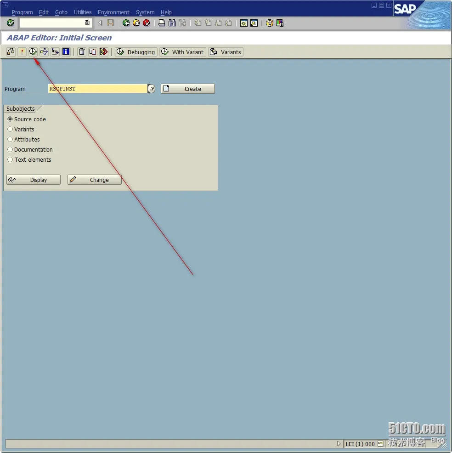Viewport: 452px width, 453px height.
Task: Open the Environment menu
Action: 113,12
